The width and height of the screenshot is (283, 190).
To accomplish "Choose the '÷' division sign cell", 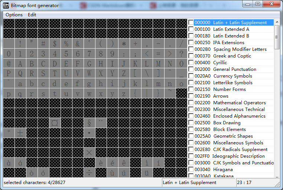I will pos(89,173).
